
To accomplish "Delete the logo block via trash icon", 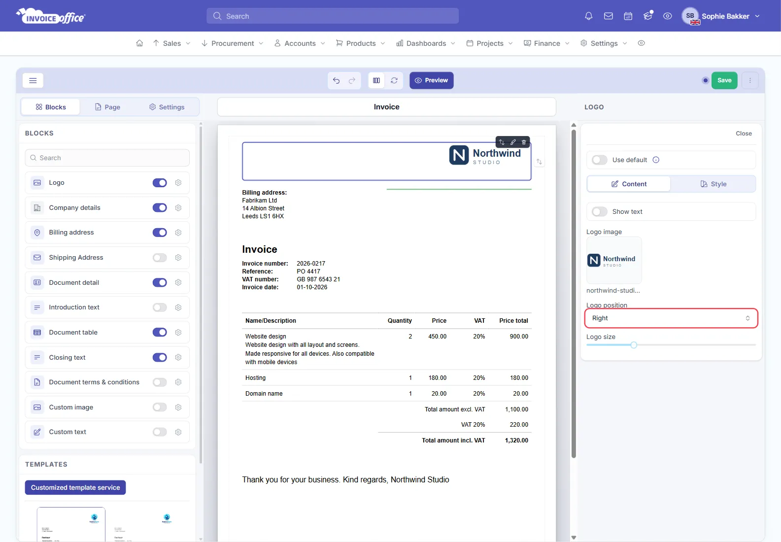I will tap(524, 142).
